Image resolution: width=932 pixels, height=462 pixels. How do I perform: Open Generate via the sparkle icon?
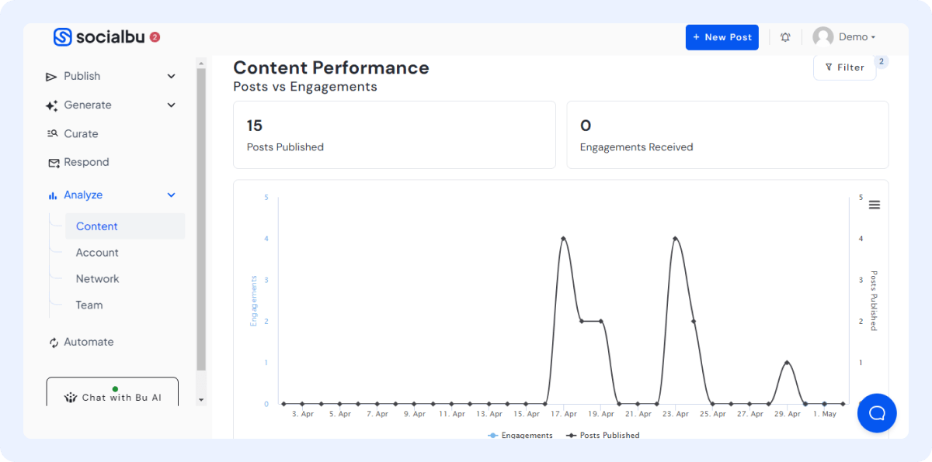(50, 105)
